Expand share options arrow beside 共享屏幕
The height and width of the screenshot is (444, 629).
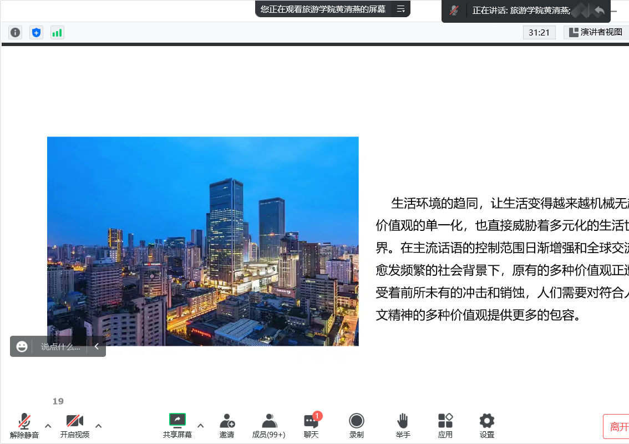(x=201, y=426)
